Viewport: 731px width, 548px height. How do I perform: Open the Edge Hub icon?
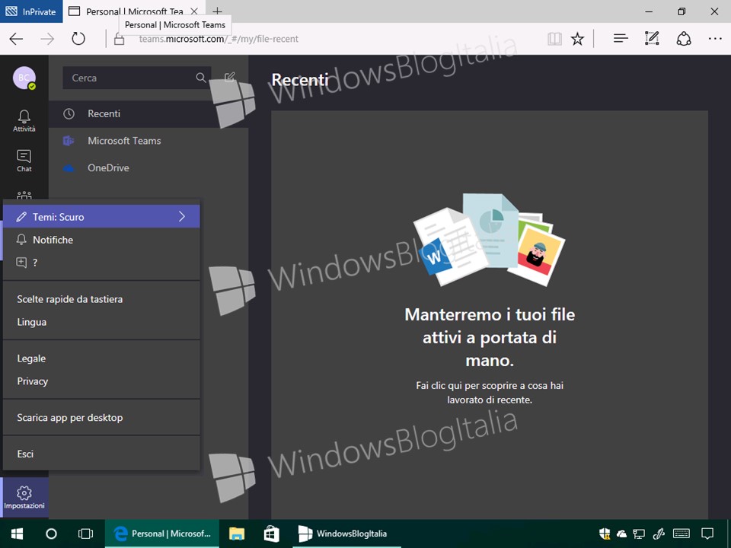point(621,39)
